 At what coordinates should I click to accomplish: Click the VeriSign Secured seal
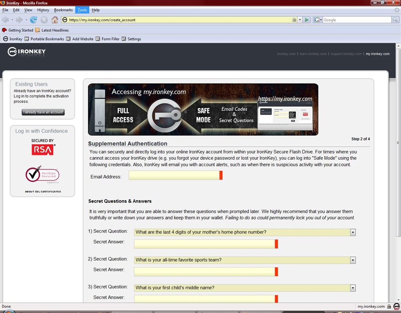tap(42, 175)
